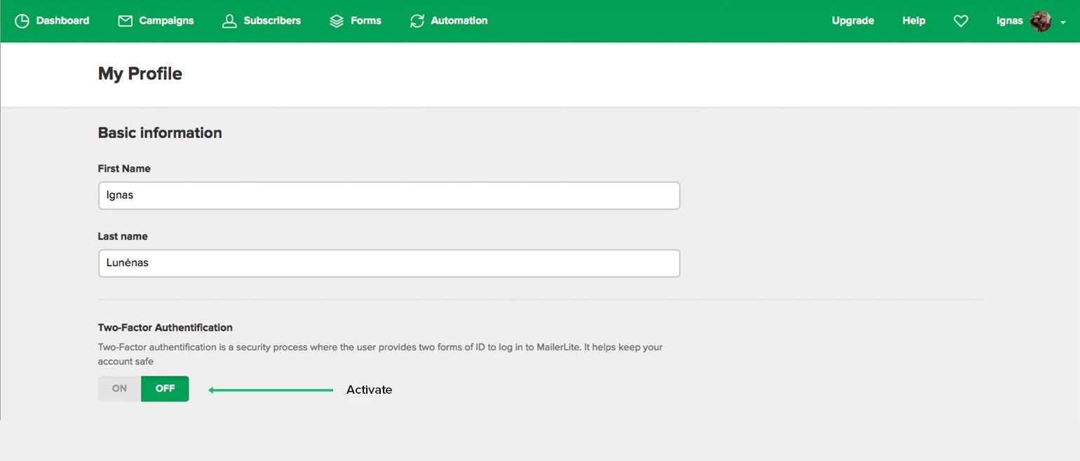The width and height of the screenshot is (1080, 461).
Task: Open the Dashboard menu label
Action: tap(62, 21)
